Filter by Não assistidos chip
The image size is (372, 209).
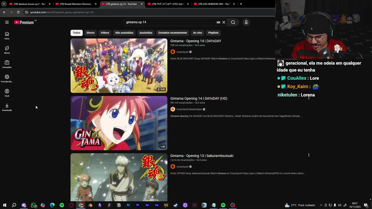click(124, 33)
